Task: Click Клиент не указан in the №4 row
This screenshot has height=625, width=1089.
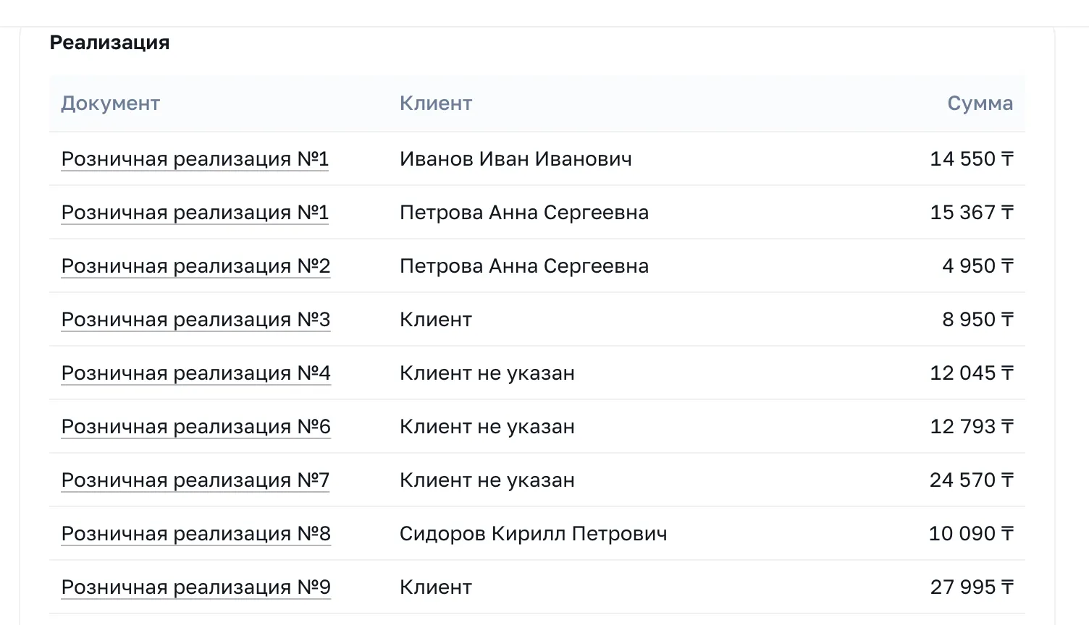Action: (487, 373)
